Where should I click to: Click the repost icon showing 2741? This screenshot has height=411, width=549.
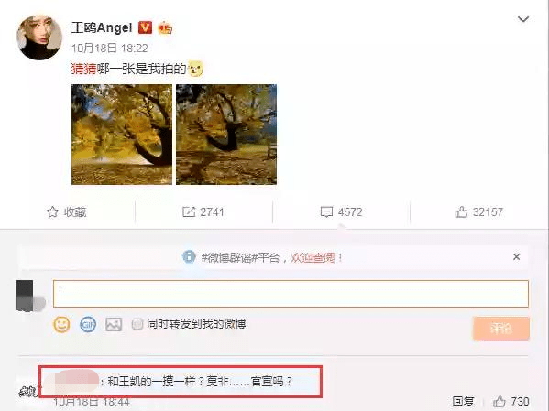pyautogui.click(x=189, y=211)
